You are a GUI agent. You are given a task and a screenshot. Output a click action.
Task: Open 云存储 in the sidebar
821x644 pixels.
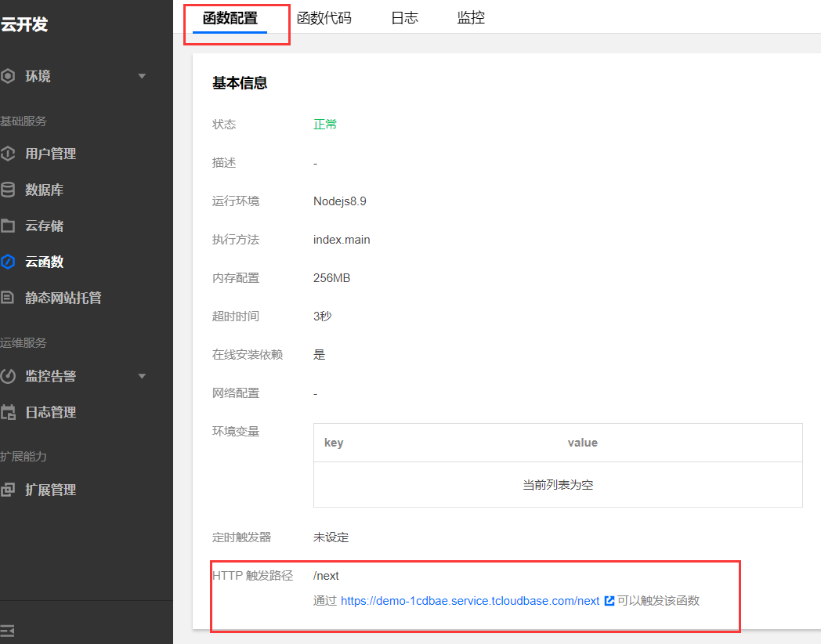tap(45, 226)
